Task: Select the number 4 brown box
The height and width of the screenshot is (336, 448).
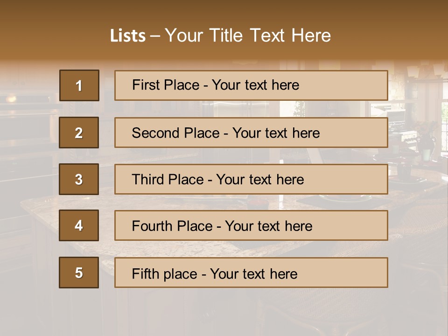Action: pyautogui.click(x=79, y=225)
